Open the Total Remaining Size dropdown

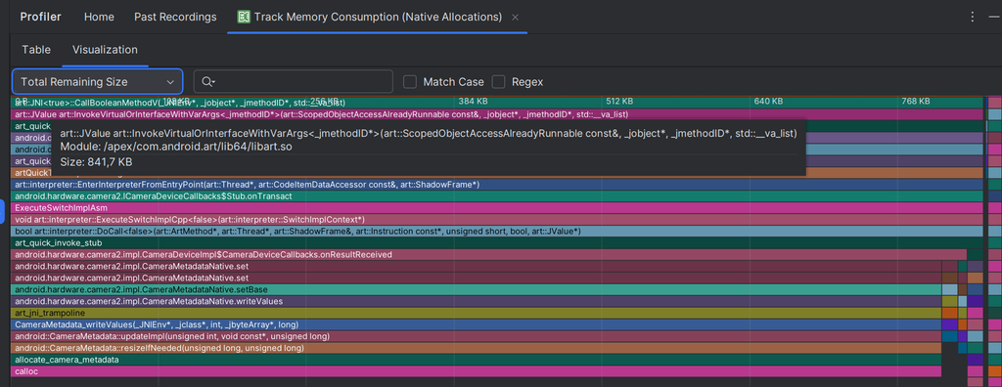coord(97,82)
